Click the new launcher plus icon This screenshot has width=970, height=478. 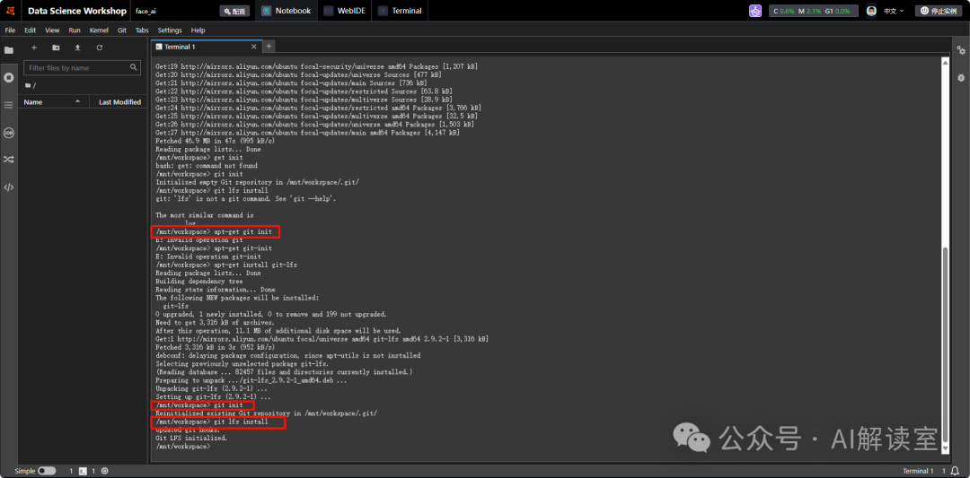click(x=34, y=48)
